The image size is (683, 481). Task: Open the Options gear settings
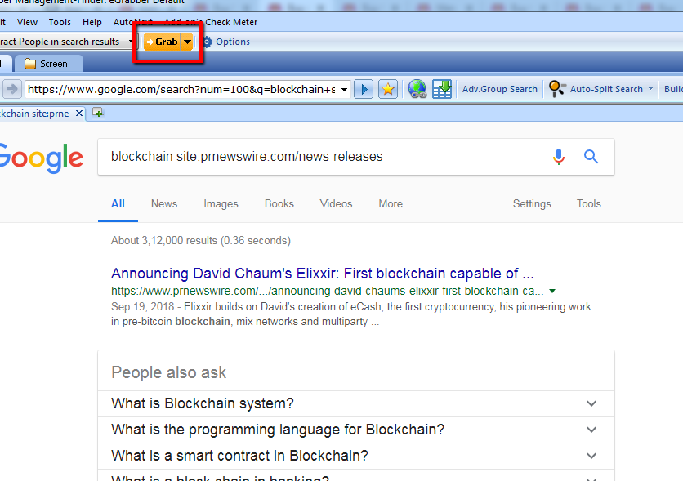pos(226,42)
